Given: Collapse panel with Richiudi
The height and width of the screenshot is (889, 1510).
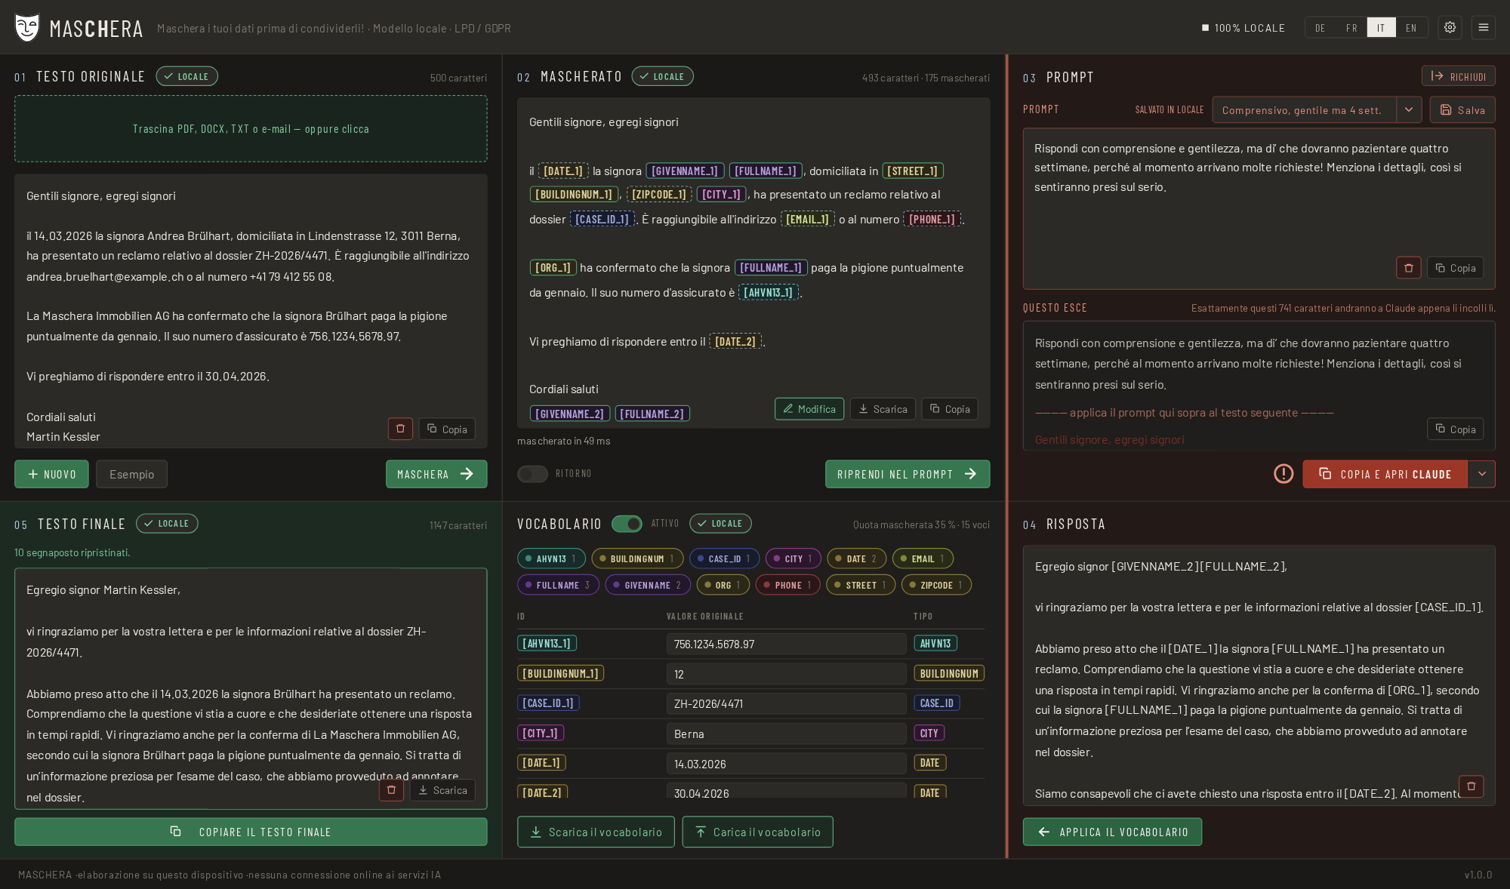Looking at the screenshot, I should 1458,76.
